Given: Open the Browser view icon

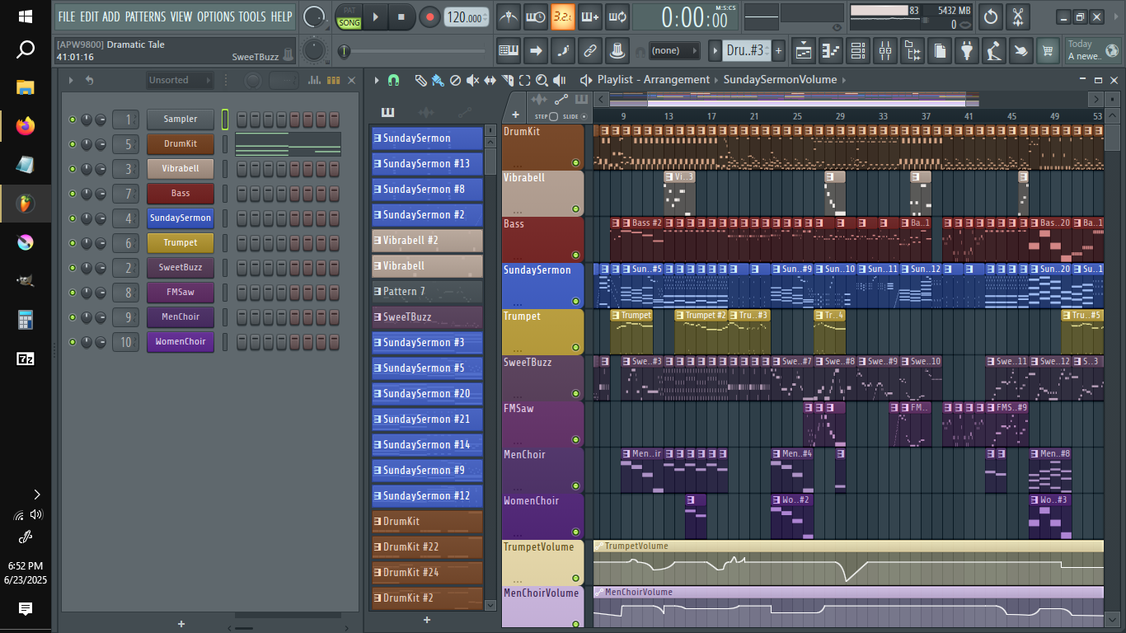Looking at the screenshot, I should tap(913, 51).
